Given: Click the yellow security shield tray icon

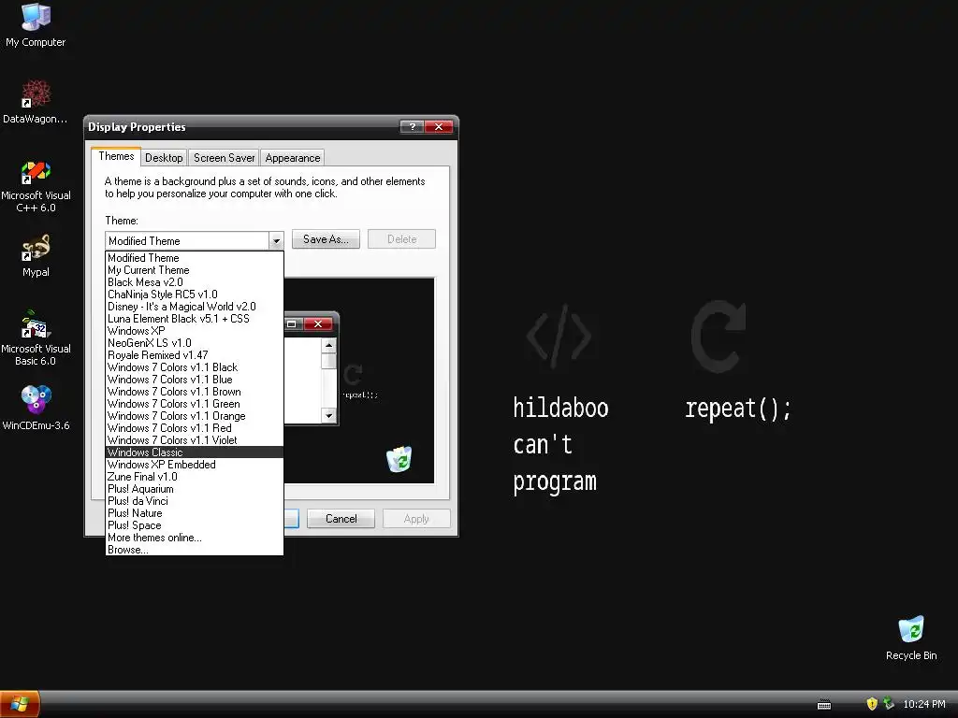Looking at the screenshot, I should (872, 704).
